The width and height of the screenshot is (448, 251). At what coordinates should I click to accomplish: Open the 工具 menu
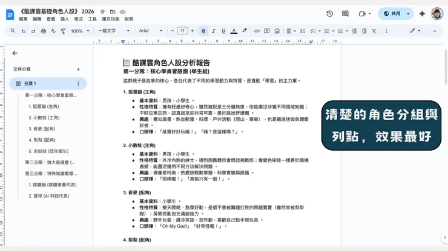[x=92, y=19]
